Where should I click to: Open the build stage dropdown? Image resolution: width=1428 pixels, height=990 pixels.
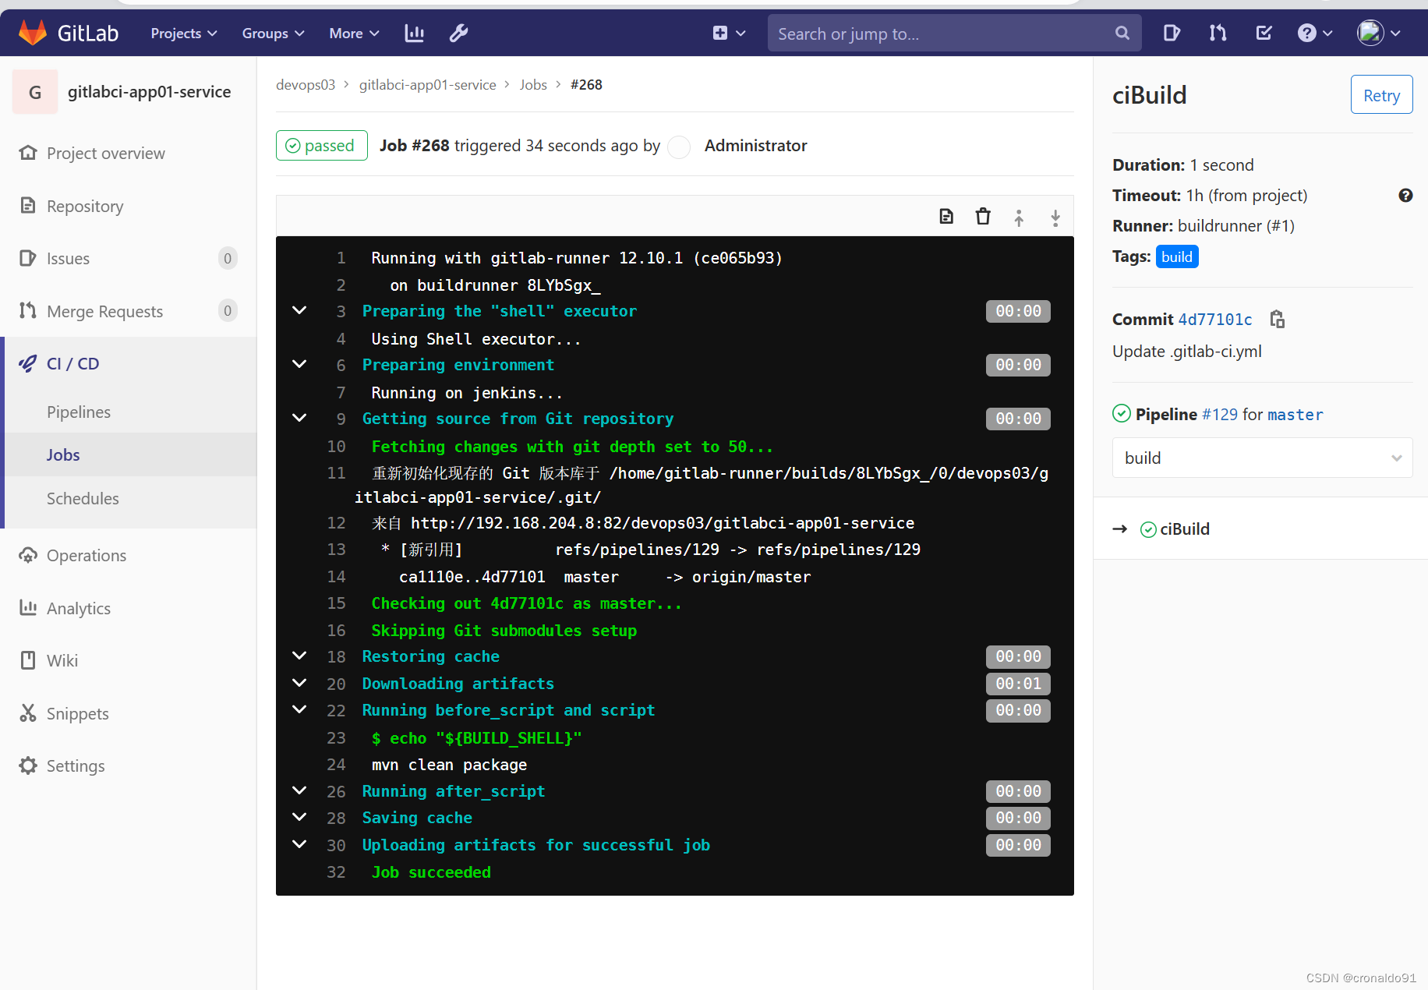coord(1262,458)
